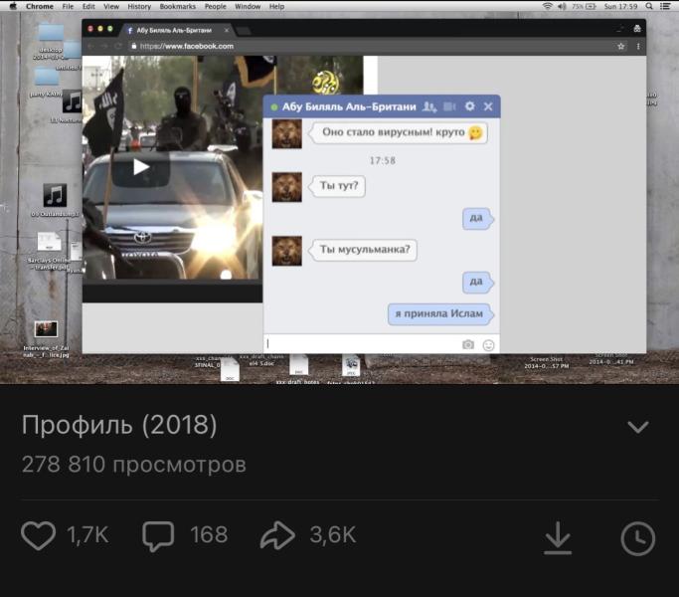This screenshot has height=597, width=679.
Task: Start a video call in chat header
Action: (449, 106)
